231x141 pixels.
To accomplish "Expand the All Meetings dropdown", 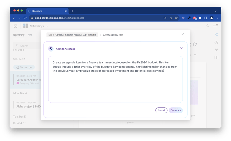I will (47, 26).
